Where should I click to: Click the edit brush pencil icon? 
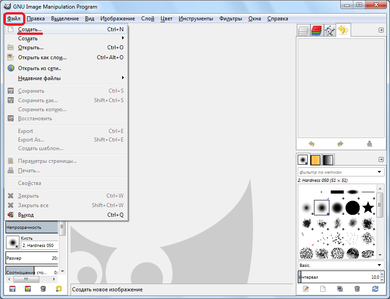tap(306, 289)
